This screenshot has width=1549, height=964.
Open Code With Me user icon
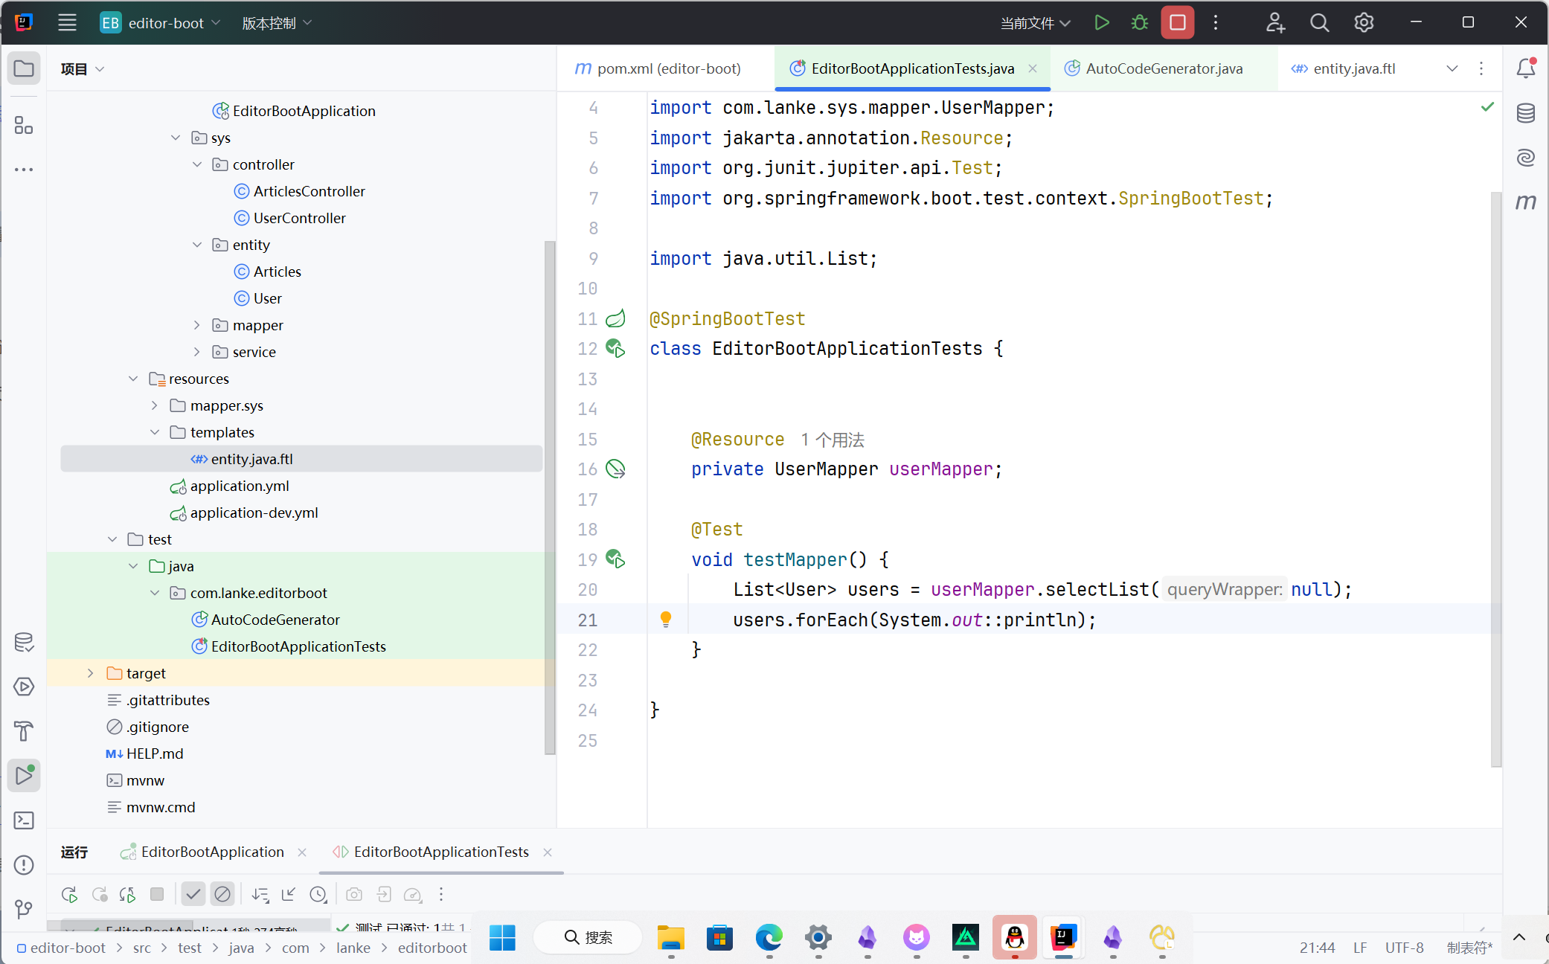(1275, 23)
